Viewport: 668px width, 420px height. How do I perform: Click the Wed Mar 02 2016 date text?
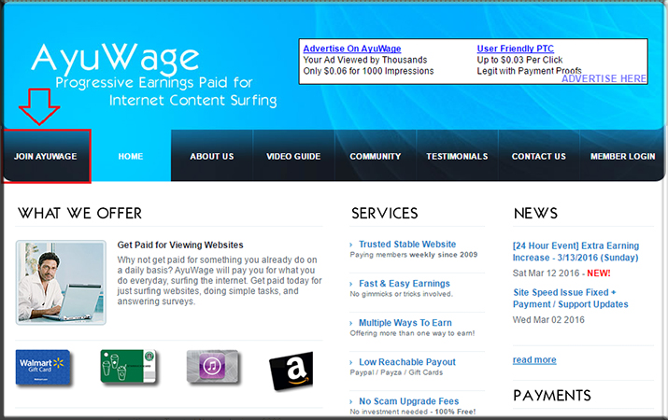[548, 320]
